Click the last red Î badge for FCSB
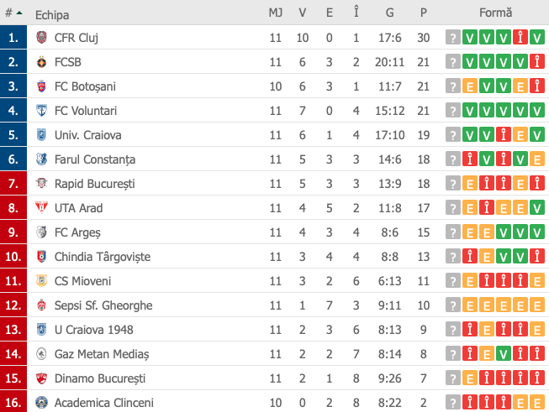Screen dimensions: 549x412 [x=536, y=62]
